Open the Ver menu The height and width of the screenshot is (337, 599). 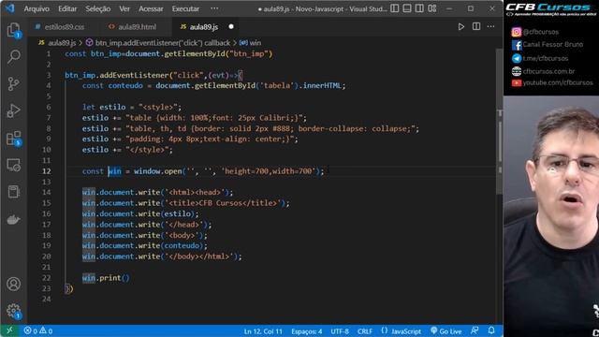tap(124, 8)
